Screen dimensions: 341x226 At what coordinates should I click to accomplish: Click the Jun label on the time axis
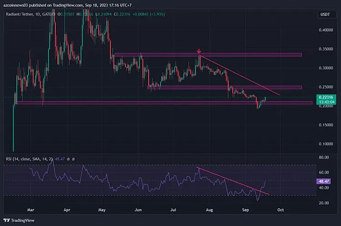tap(138, 210)
